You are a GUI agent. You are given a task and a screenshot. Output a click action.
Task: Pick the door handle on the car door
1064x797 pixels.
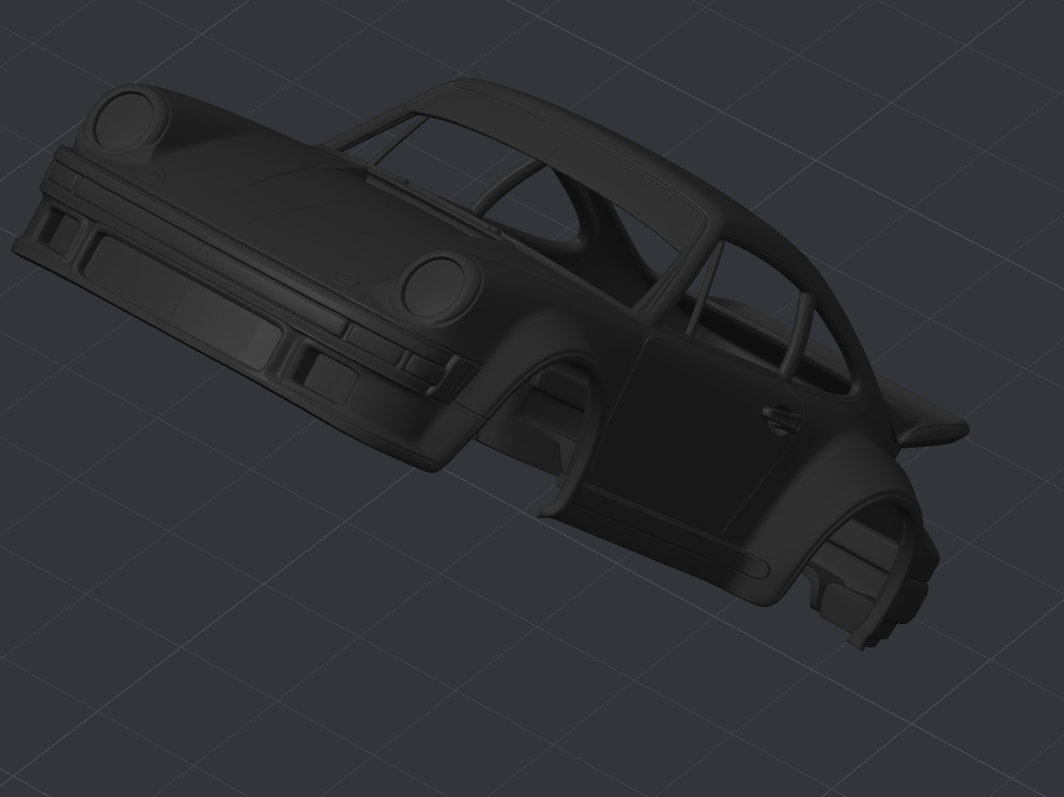[x=782, y=417]
